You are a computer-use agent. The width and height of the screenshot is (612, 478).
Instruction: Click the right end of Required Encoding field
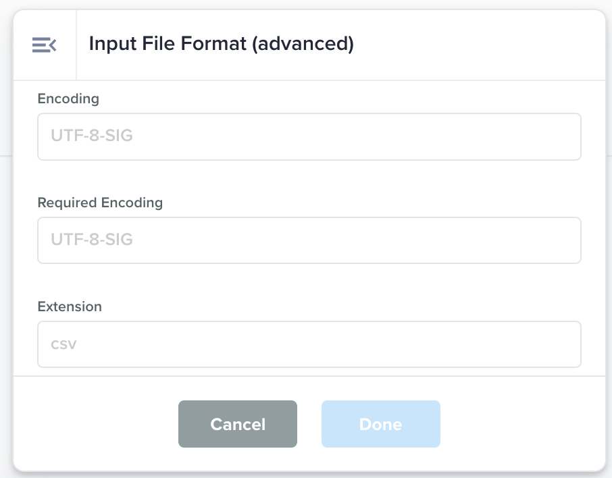pos(561,240)
